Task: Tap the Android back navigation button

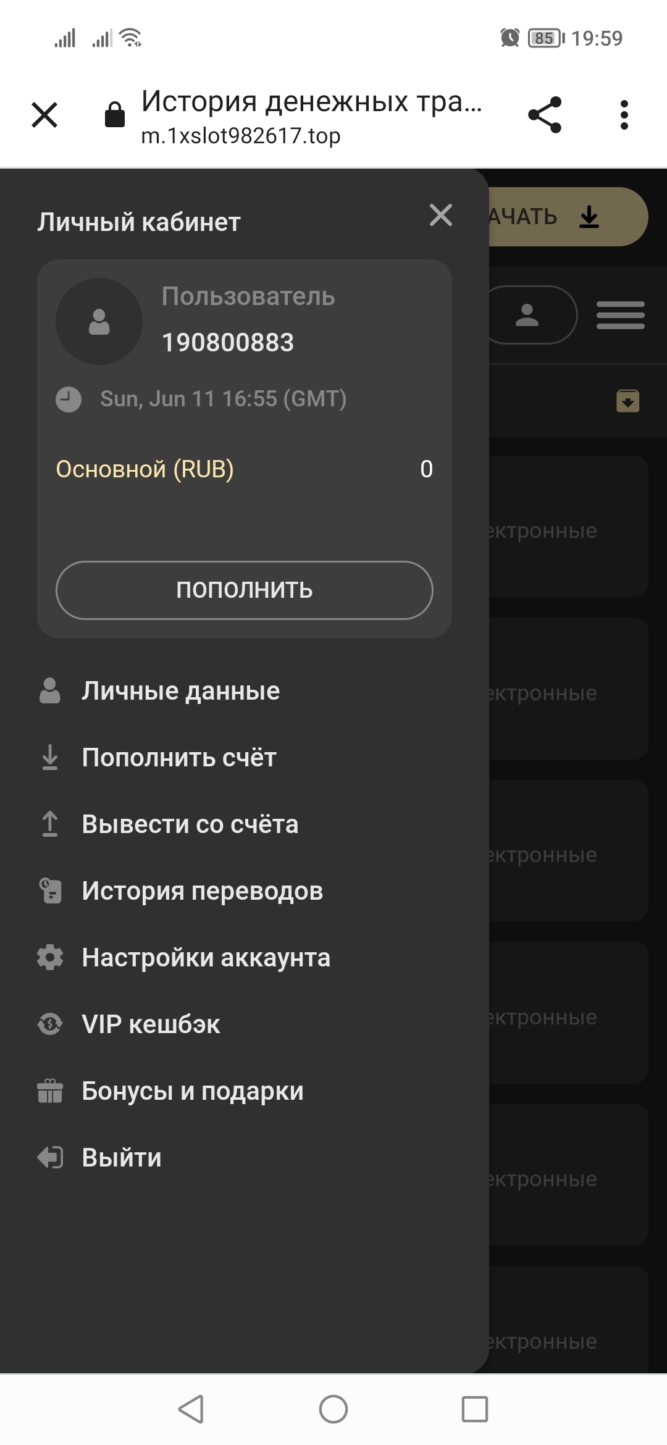Action: click(x=191, y=1409)
